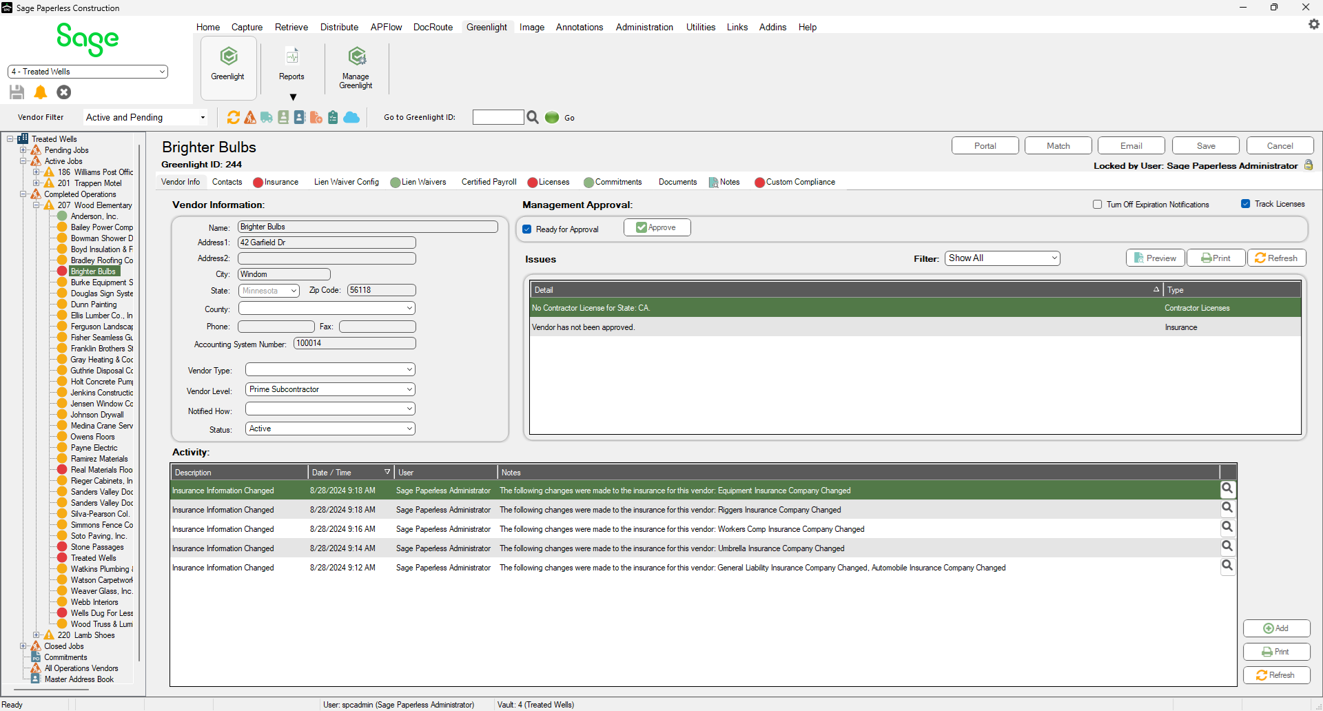The height and width of the screenshot is (711, 1323).
Task: View details of Umbrella Insurance activity row
Action: [1227, 546]
